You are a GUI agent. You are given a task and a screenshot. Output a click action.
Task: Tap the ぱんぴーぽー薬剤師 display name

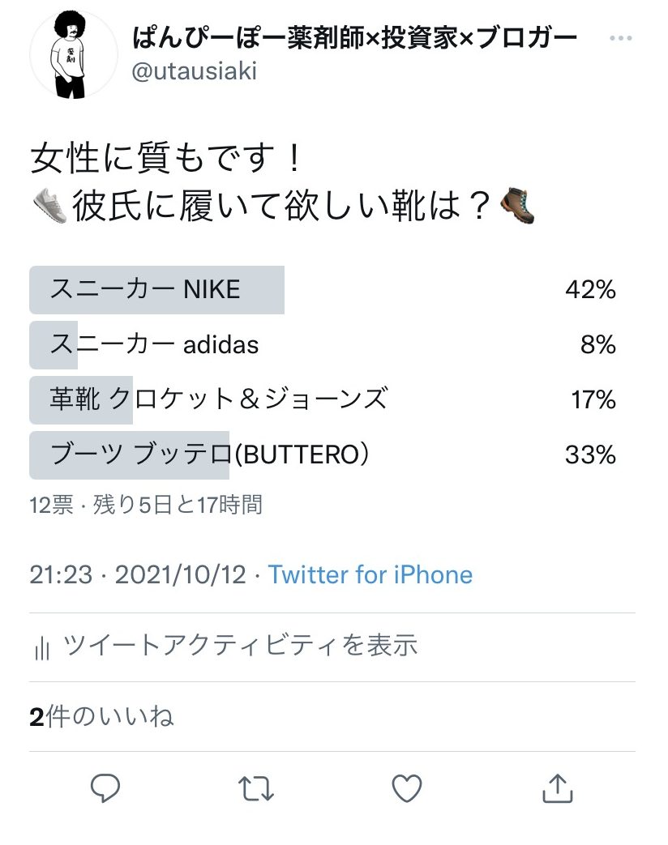354,38
